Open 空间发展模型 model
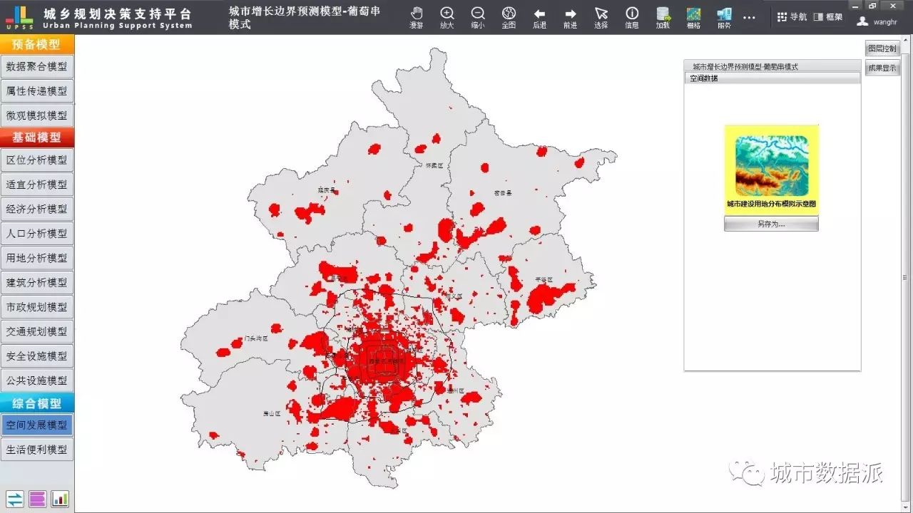The height and width of the screenshot is (513, 913). pos(37,425)
